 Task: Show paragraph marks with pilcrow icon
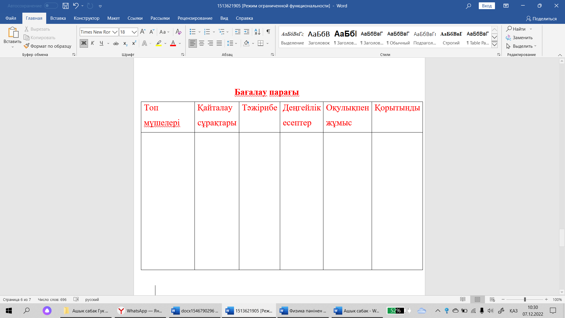268,32
